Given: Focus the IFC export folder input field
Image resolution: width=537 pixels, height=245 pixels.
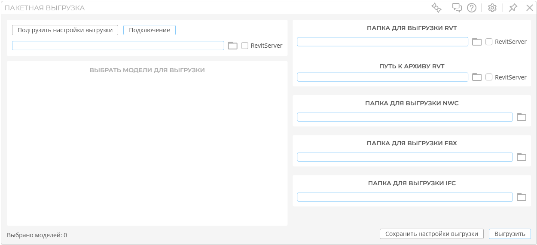Looking at the screenshot, I should click(x=405, y=197).
